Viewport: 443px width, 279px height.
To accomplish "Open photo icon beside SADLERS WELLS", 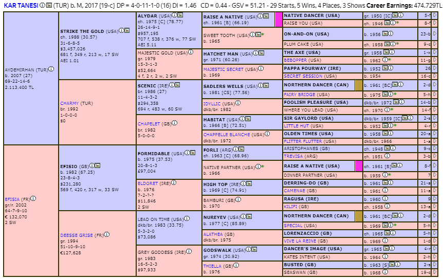I will (x=266, y=85).
